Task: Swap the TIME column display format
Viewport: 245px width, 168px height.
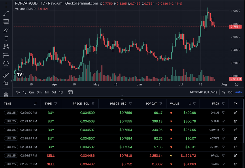Action: [35, 104]
